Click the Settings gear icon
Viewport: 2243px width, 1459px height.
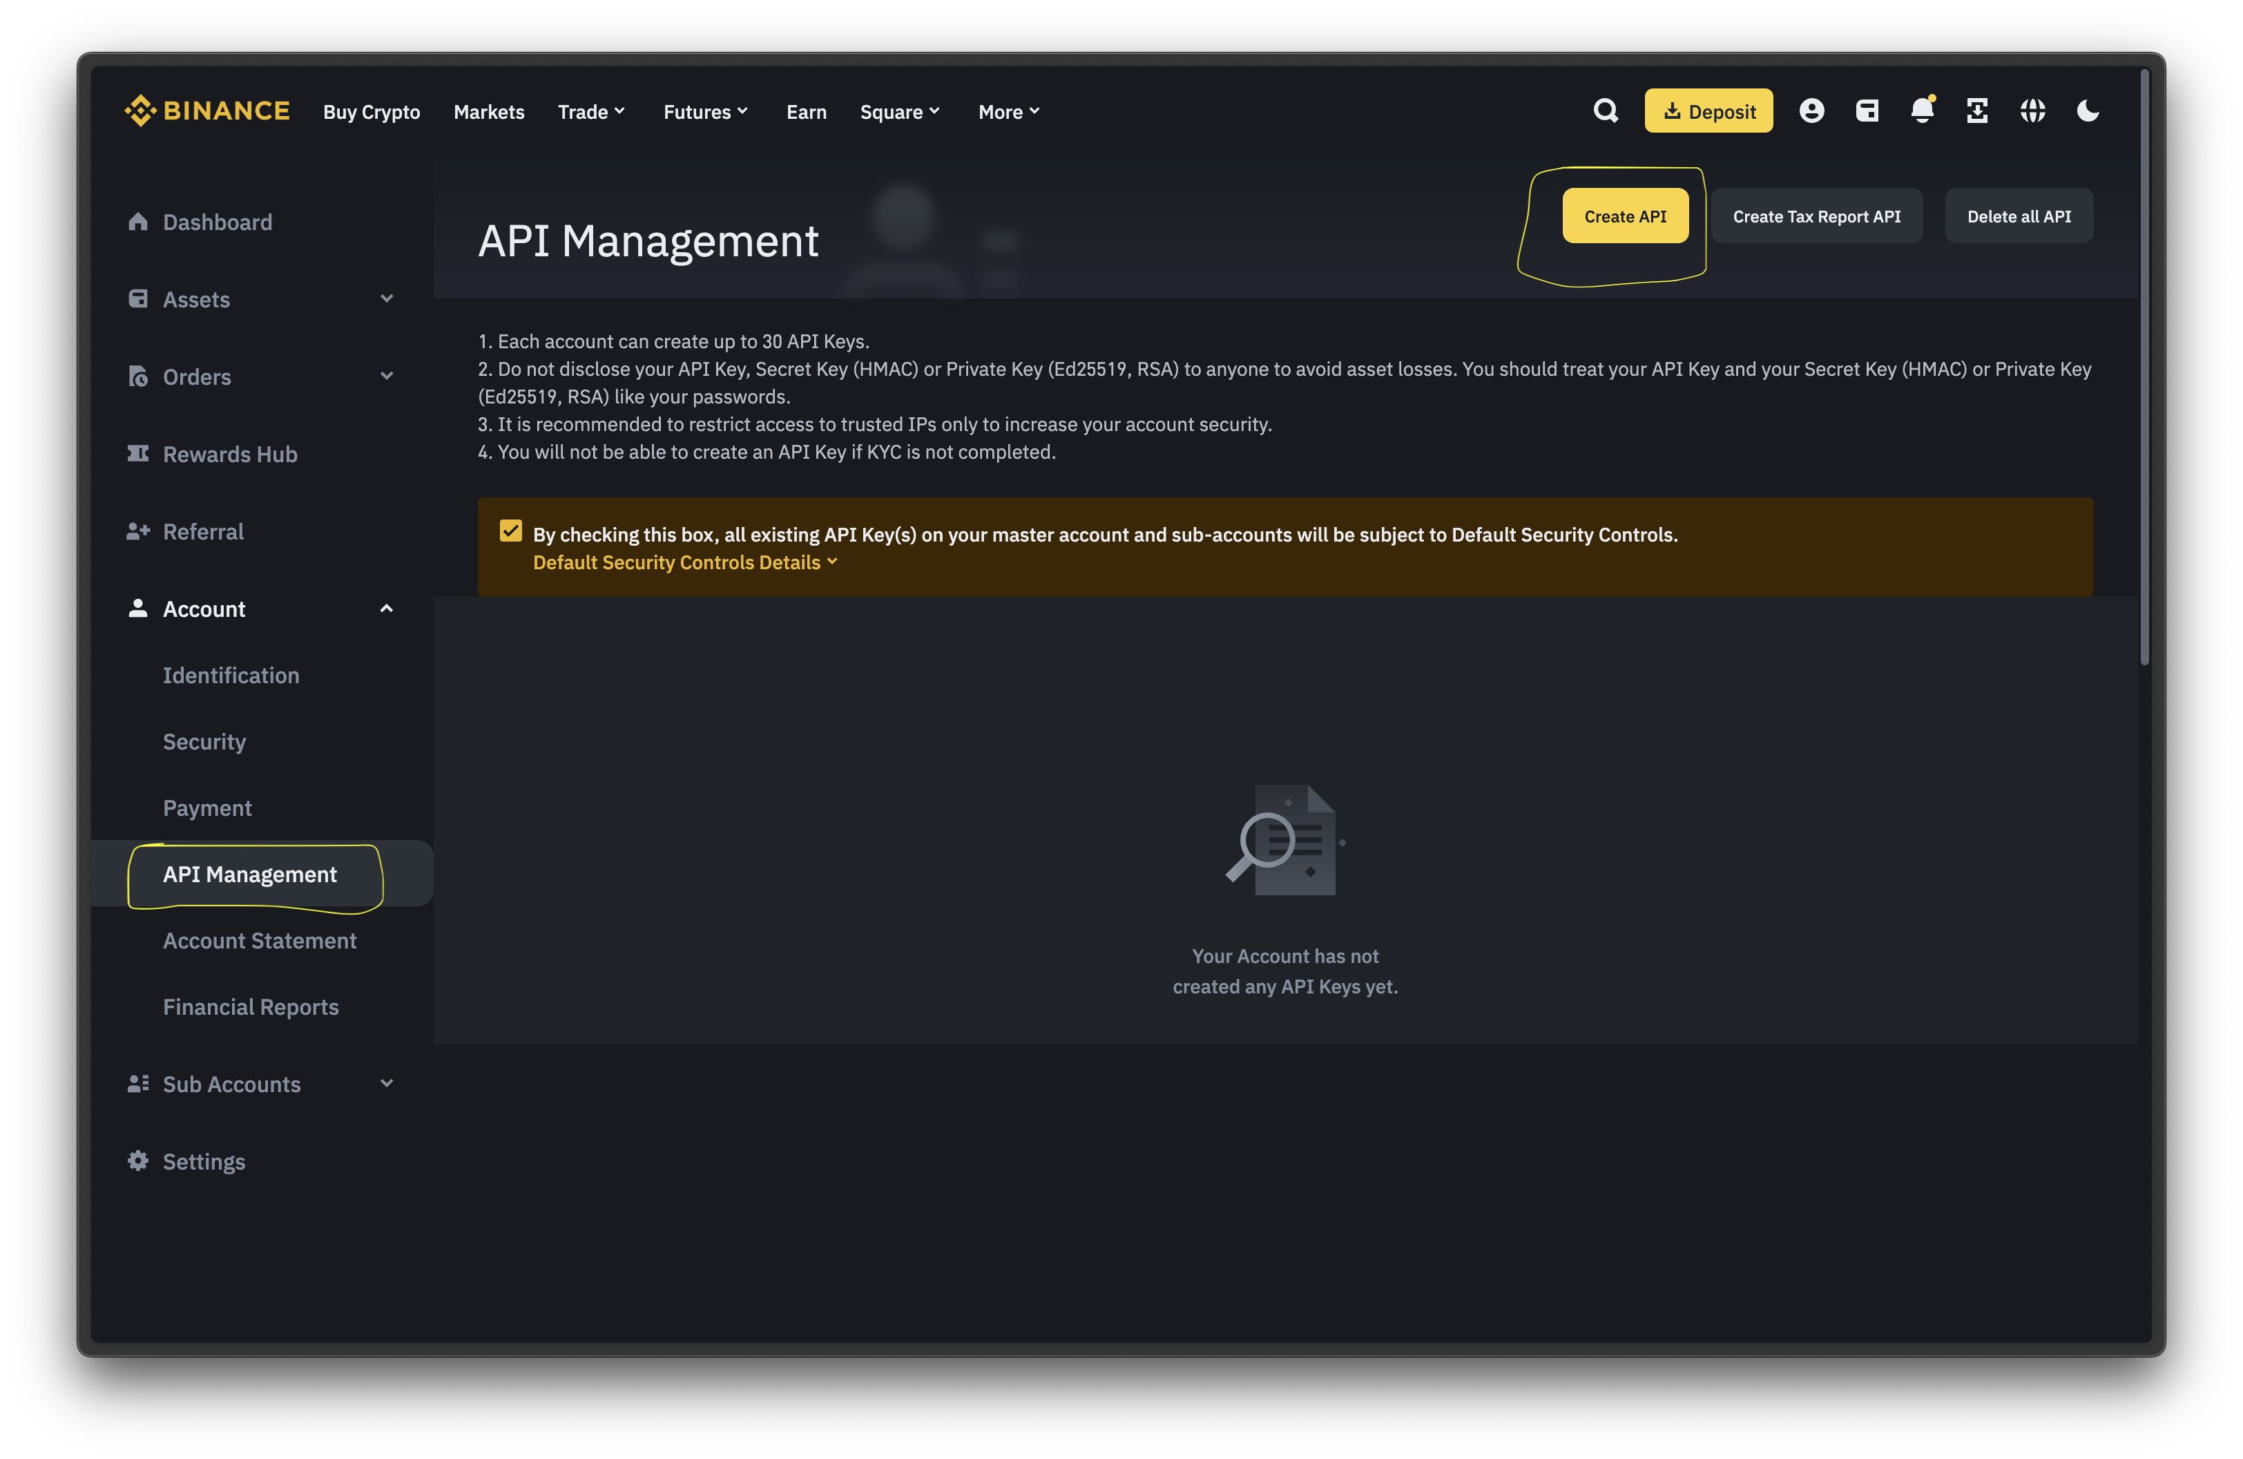[137, 1161]
